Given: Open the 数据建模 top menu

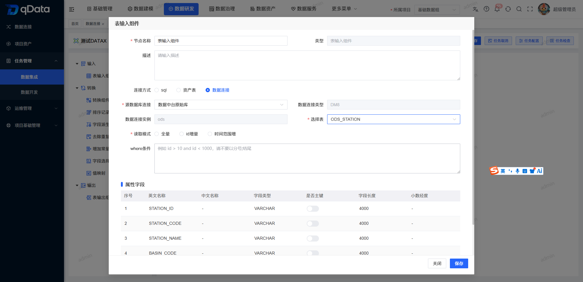Looking at the screenshot, I should [x=140, y=9].
